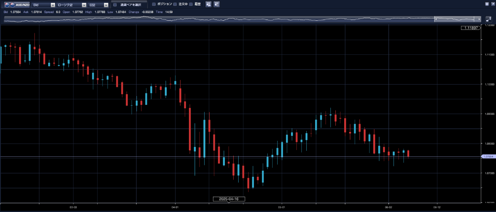The height and width of the screenshot is (212, 496).
Task: Click the second chart window layout icon
Action: click(216, 5)
